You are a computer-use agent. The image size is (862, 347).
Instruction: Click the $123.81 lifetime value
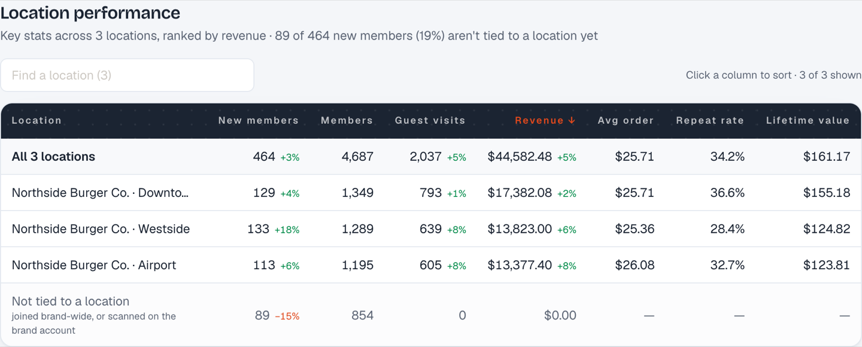[827, 265]
